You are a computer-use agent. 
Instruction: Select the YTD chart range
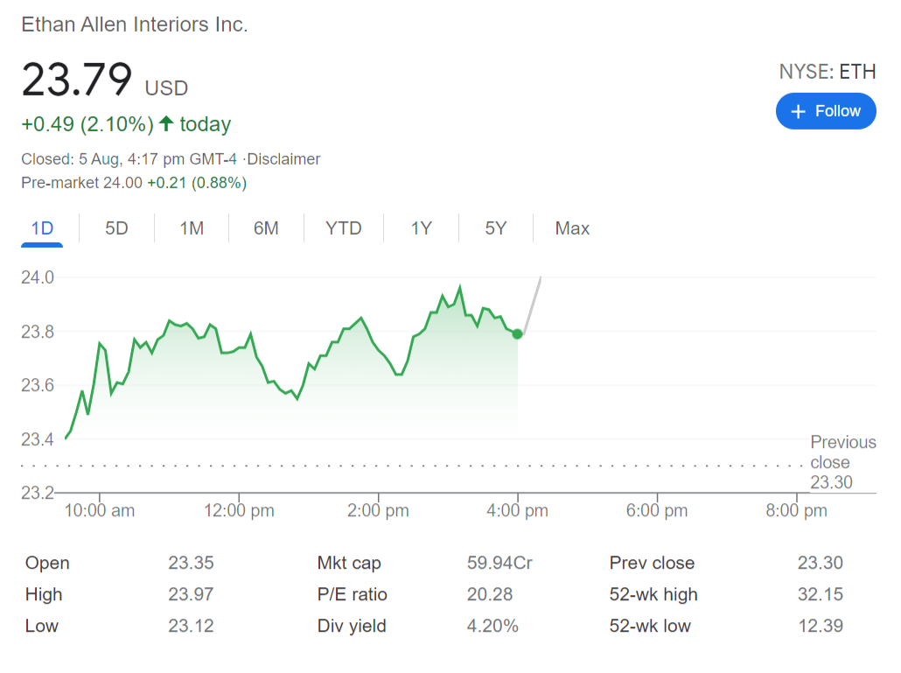[x=343, y=228]
